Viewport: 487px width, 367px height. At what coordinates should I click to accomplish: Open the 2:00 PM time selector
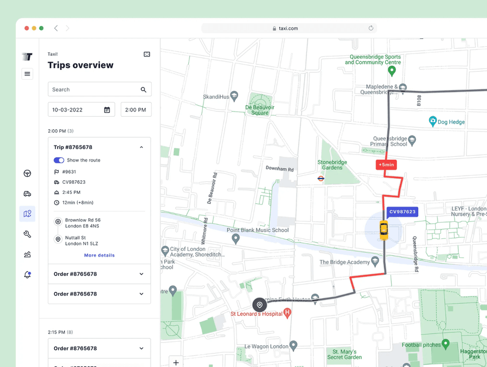136,109
